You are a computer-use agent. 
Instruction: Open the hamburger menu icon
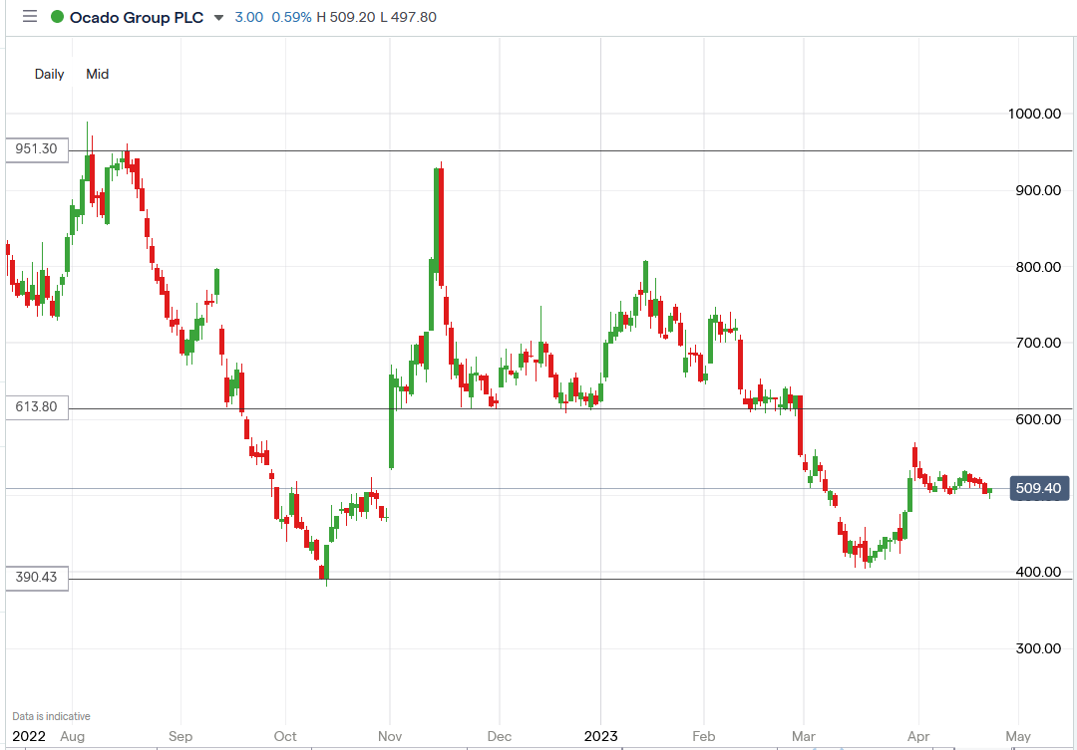point(29,17)
